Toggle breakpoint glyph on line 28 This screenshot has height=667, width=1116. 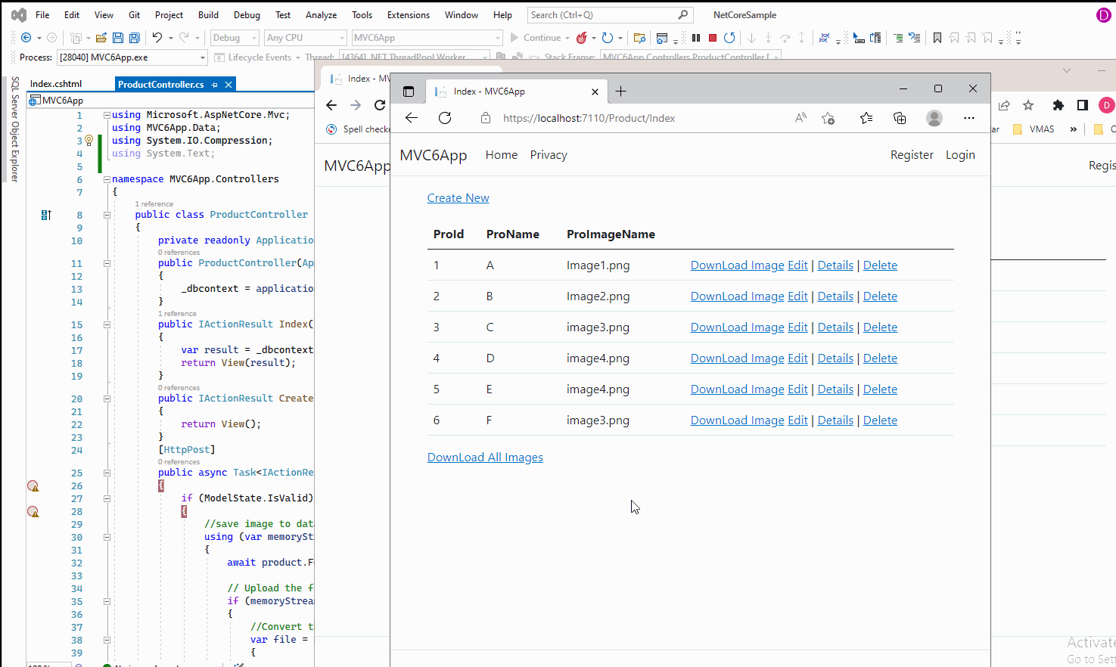click(x=33, y=511)
